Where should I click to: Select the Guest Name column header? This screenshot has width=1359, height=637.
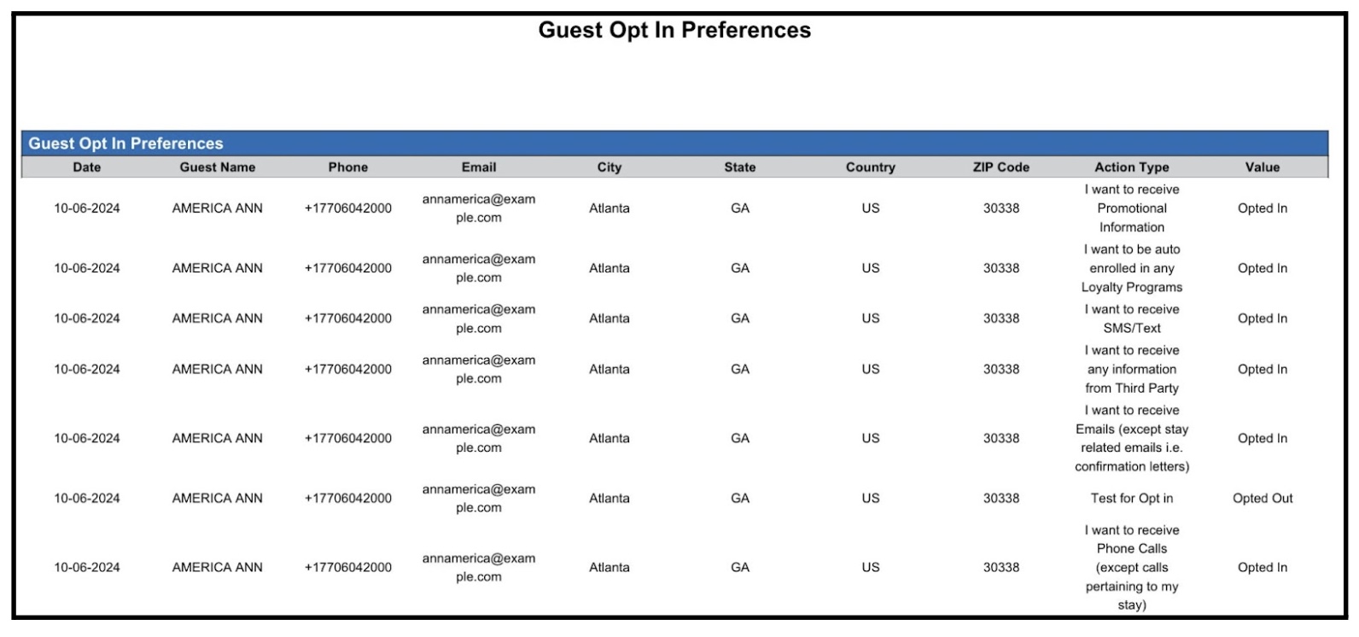218,167
